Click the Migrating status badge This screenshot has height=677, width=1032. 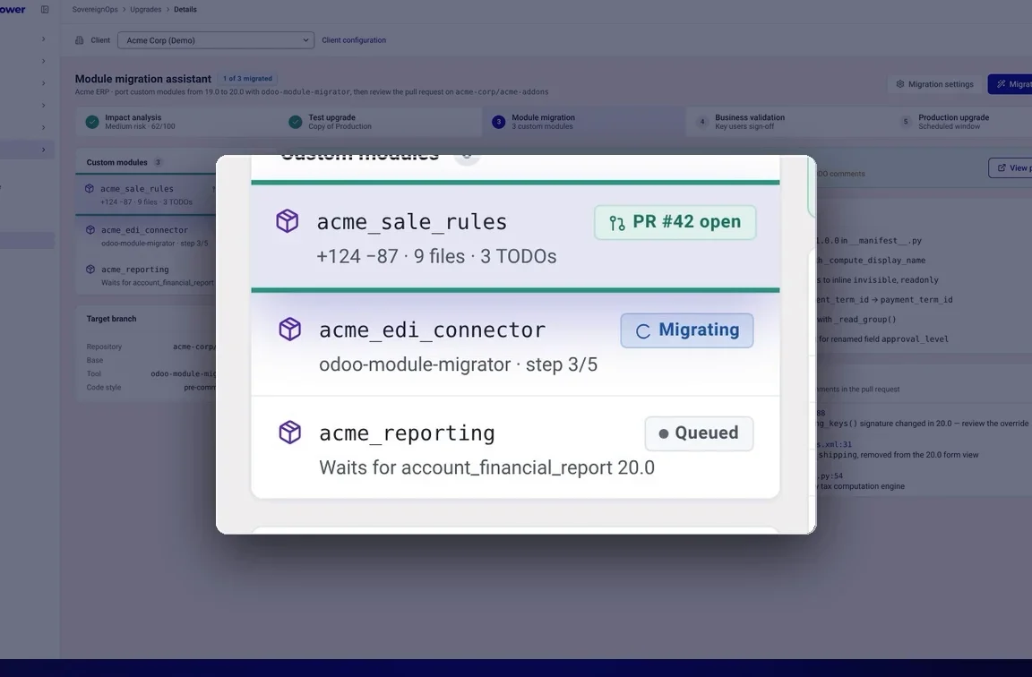tap(687, 330)
